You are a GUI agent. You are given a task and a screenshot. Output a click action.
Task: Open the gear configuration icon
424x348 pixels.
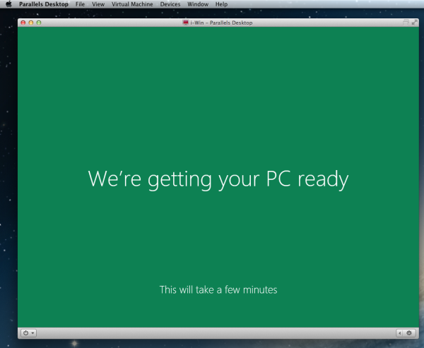pyautogui.click(x=409, y=333)
